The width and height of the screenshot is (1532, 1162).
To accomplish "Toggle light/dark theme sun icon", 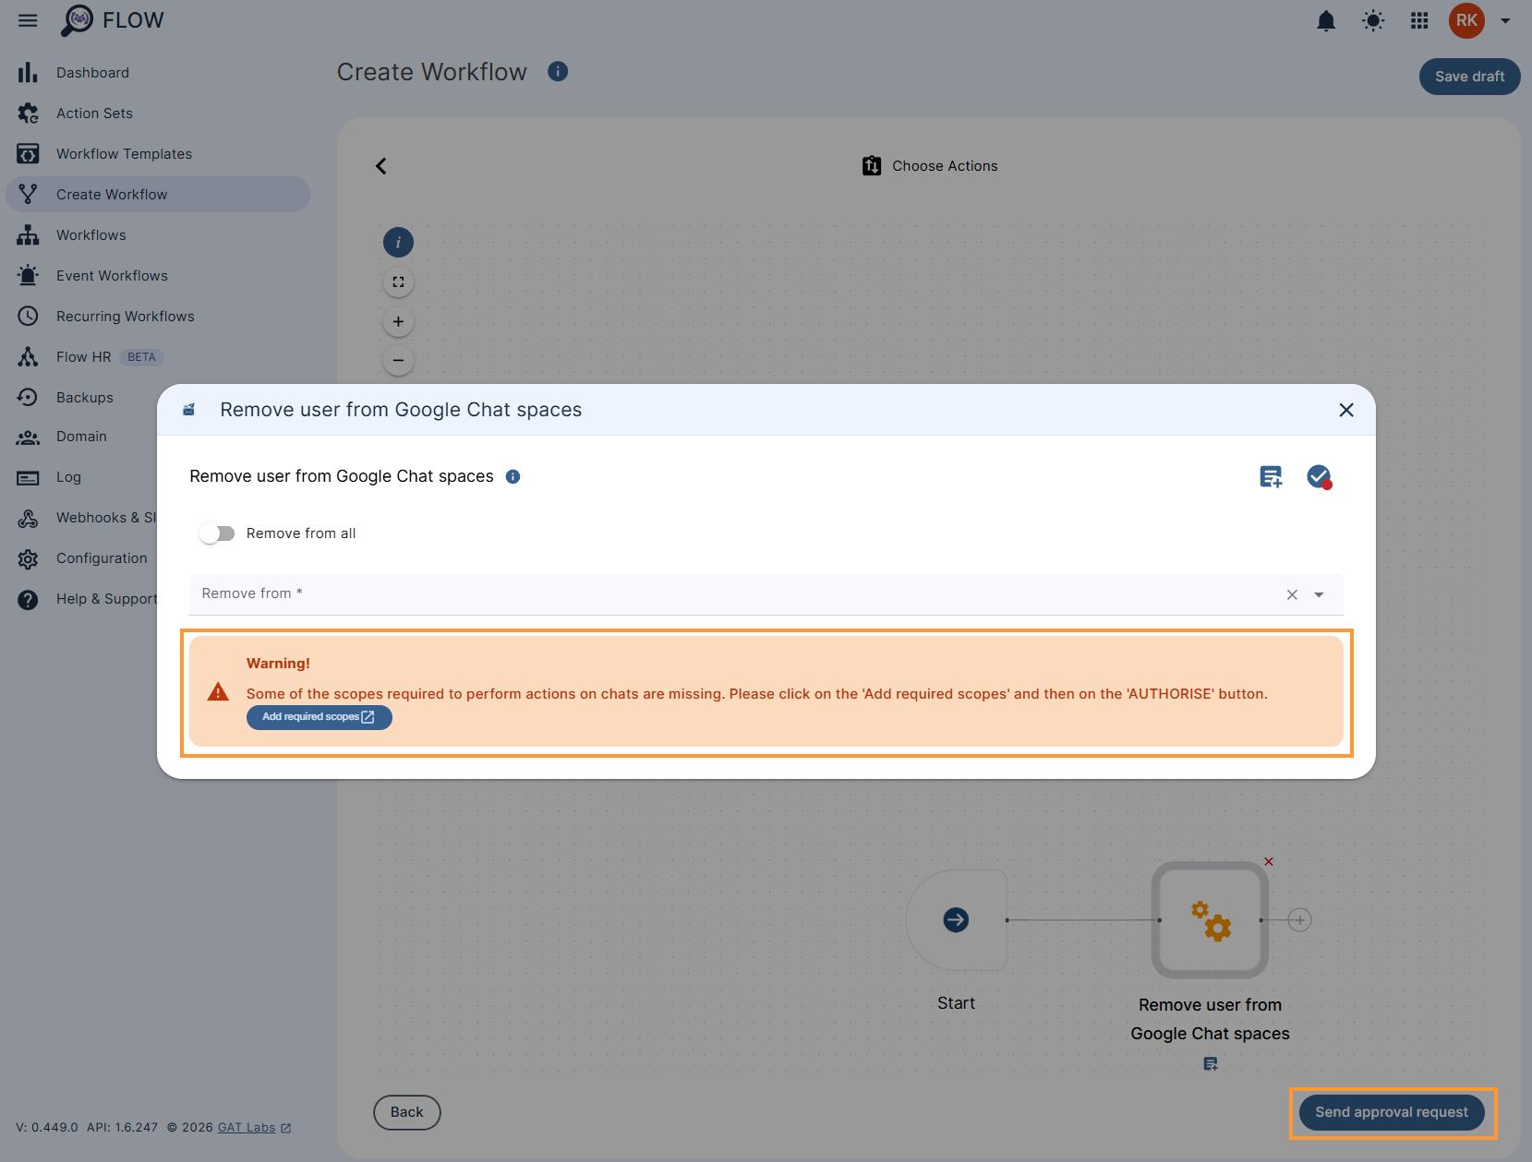I will point(1373,20).
